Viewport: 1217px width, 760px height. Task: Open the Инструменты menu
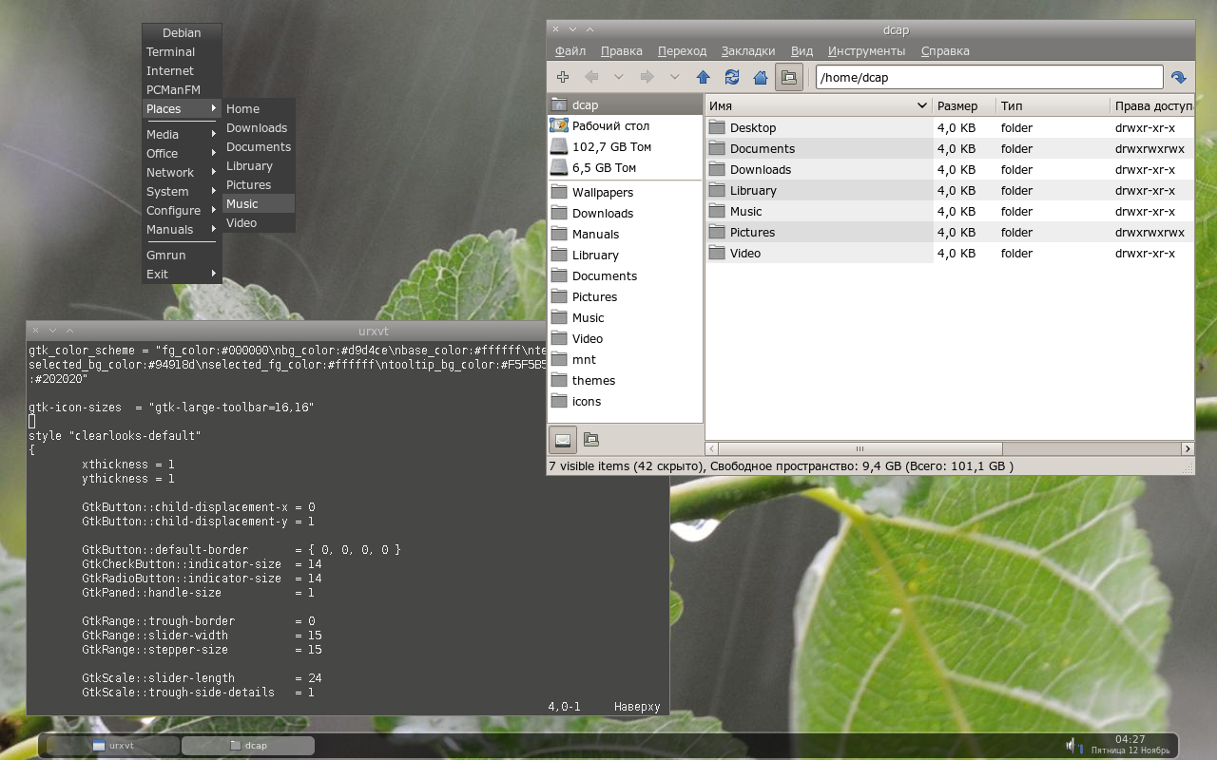pos(866,50)
